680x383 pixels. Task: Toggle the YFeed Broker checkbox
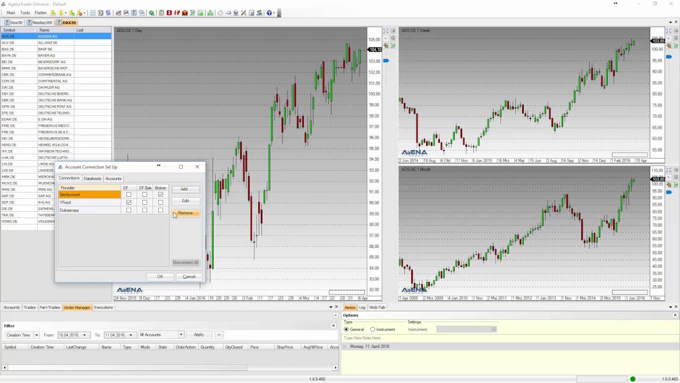(160, 203)
